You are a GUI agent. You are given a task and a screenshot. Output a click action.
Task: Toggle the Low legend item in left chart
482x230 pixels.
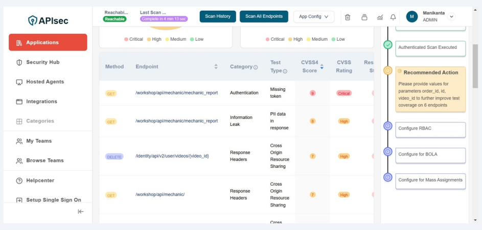pyautogui.click(x=196, y=39)
